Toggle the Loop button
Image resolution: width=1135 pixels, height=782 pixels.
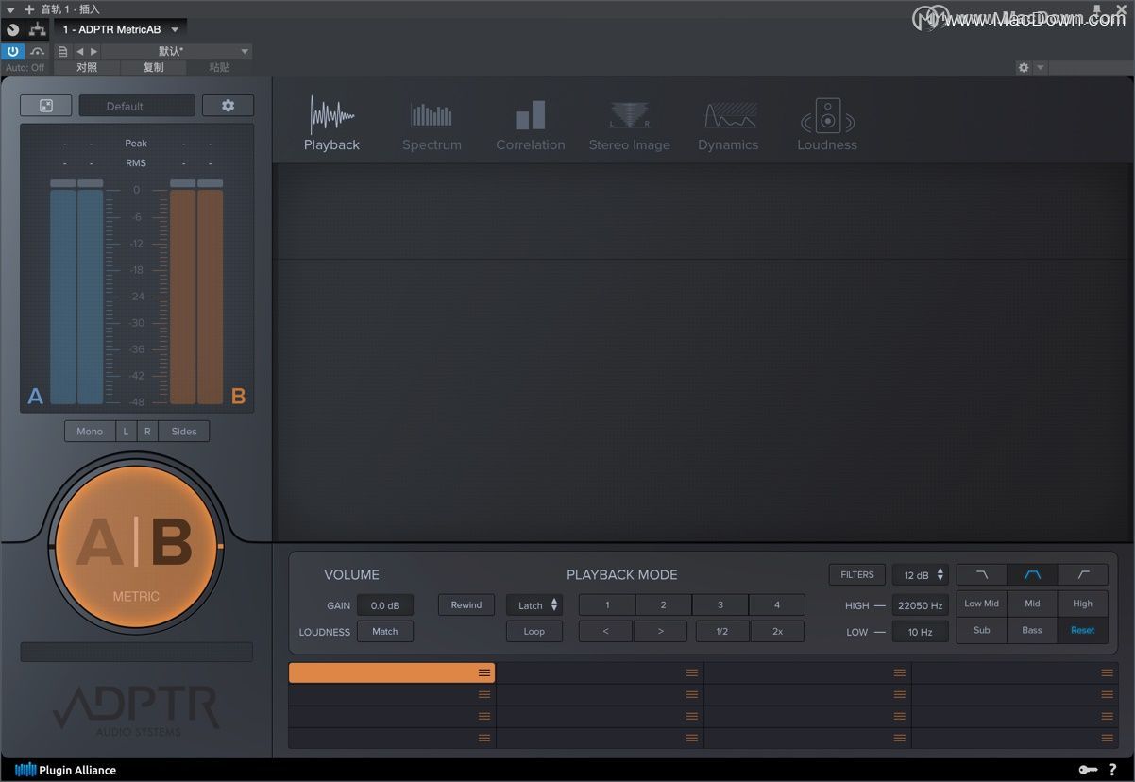point(534,631)
